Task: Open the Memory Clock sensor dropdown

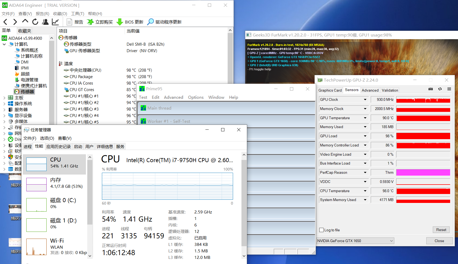Action: coord(365,109)
